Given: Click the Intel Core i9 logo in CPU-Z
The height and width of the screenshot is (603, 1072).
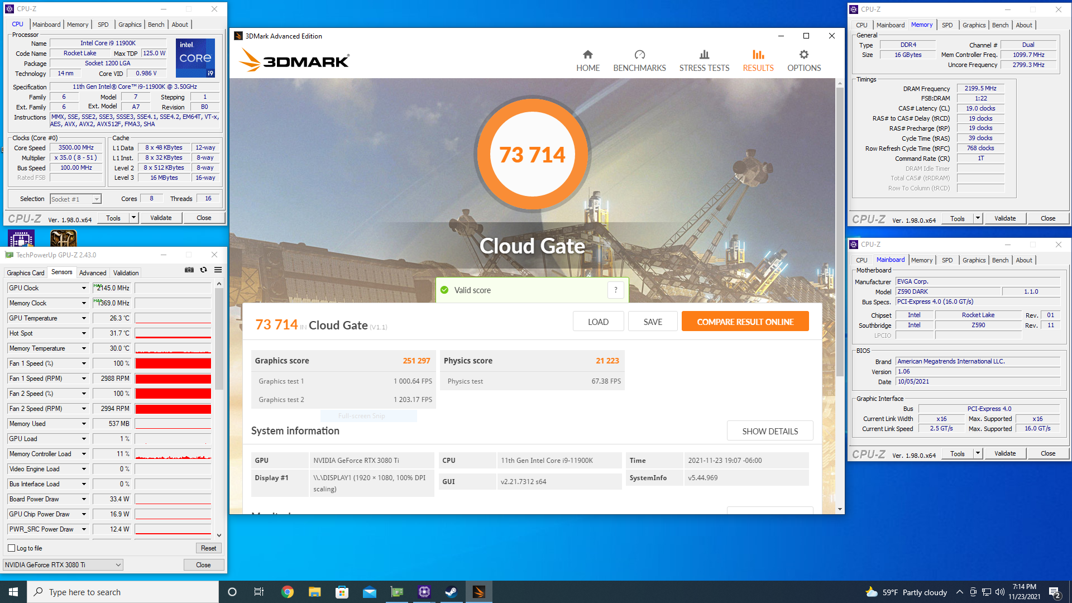Looking at the screenshot, I should click(195, 58).
